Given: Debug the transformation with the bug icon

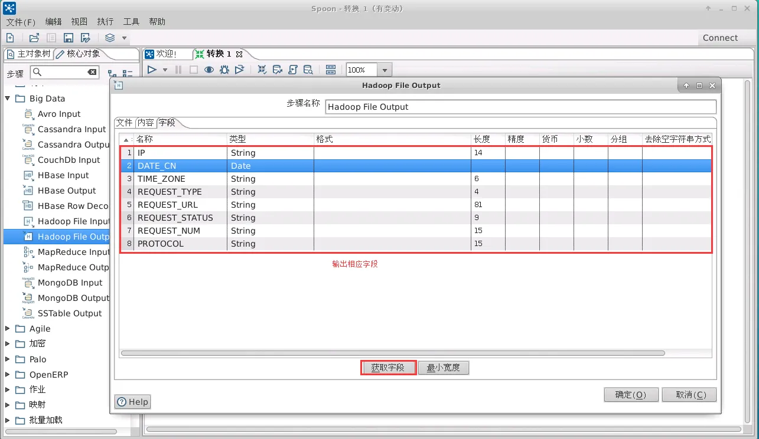Looking at the screenshot, I should point(224,70).
